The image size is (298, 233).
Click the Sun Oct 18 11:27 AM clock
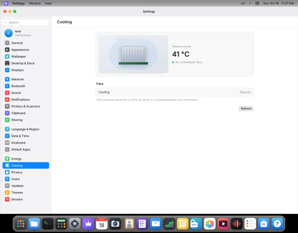pos(279,3)
